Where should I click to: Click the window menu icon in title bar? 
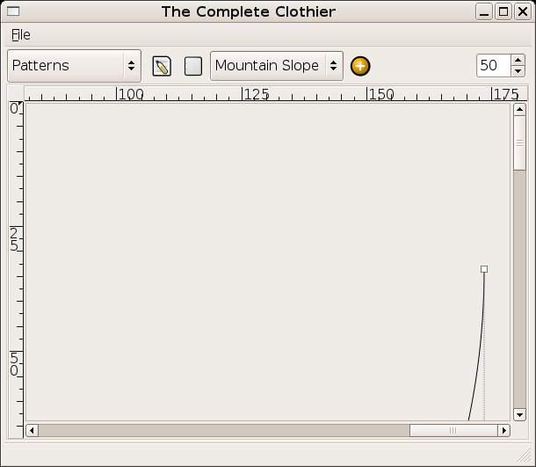(13, 11)
